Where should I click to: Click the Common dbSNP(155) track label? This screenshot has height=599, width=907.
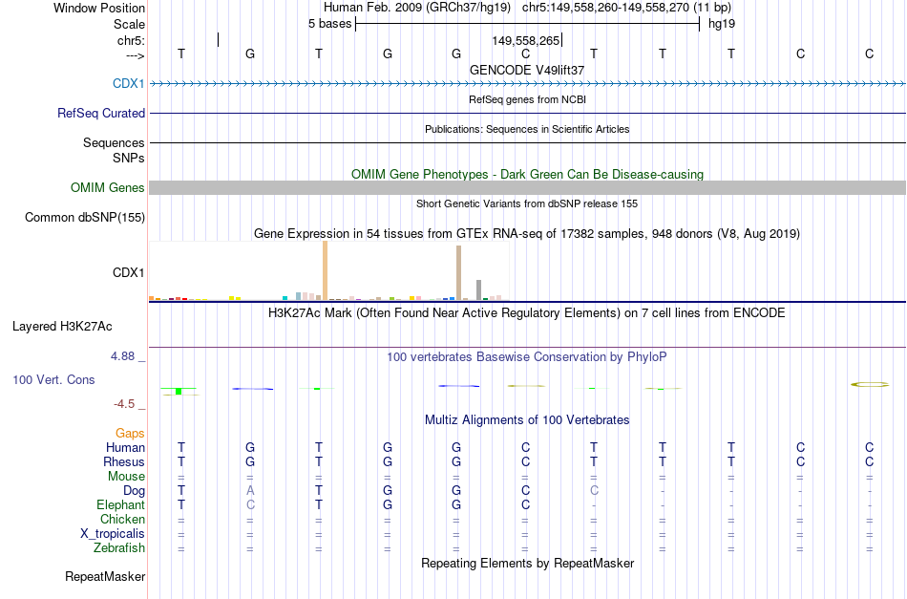(85, 217)
